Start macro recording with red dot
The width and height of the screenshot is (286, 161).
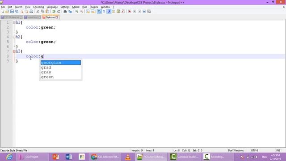pos(130,12)
